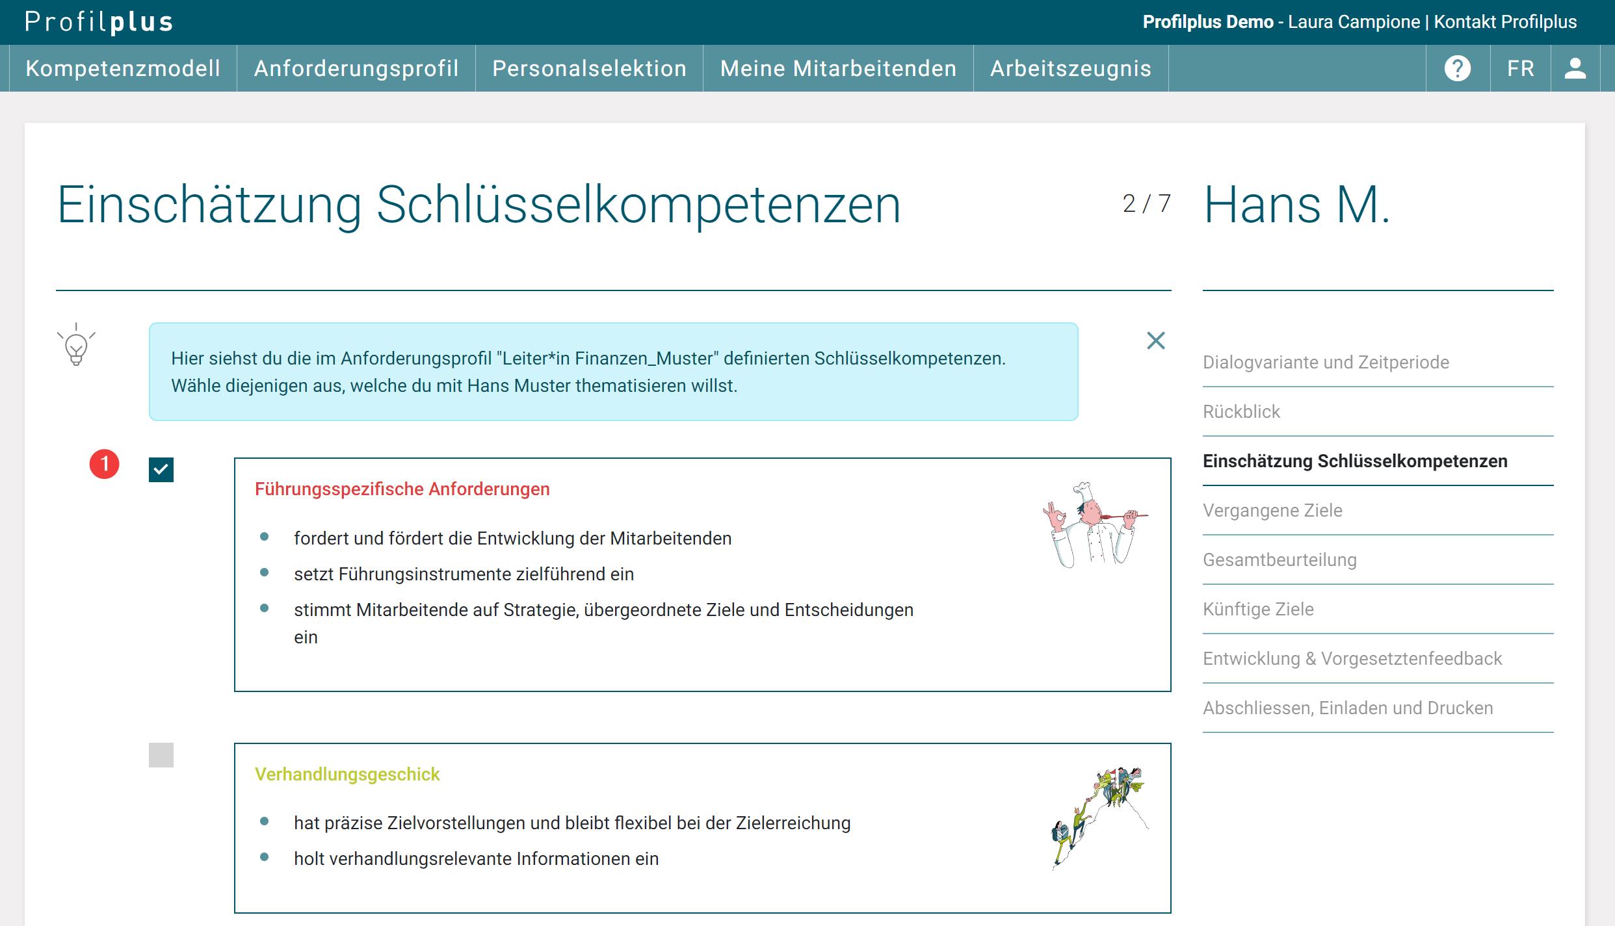Image resolution: width=1615 pixels, height=926 pixels.
Task: Click the Profilplus logo
Action: pos(99,22)
